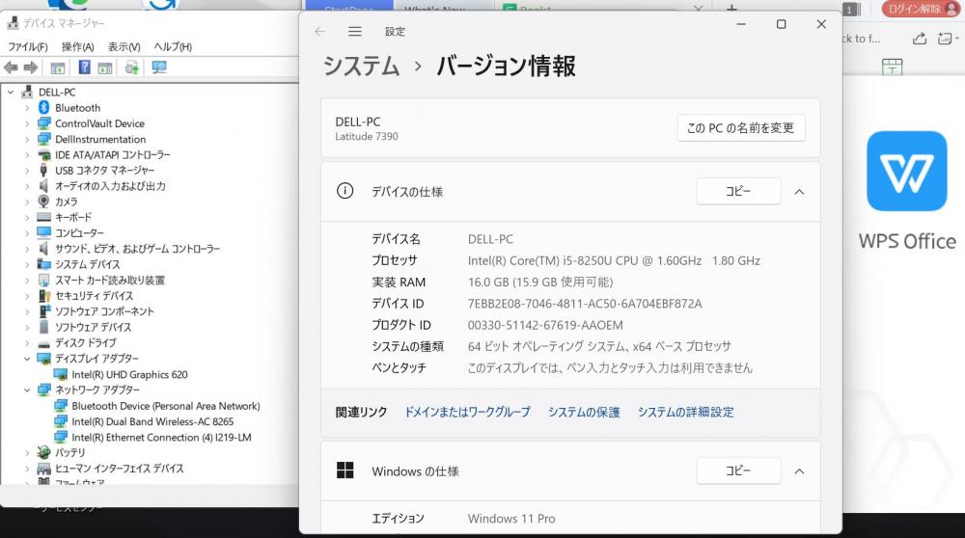Expand the システム デバイス node
The image size is (965, 538).
coord(27,264)
